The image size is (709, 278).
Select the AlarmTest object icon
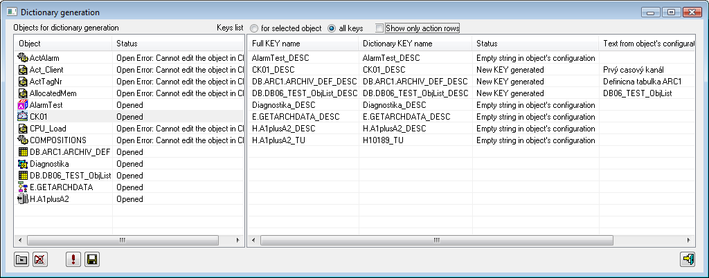pyautogui.click(x=24, y=105)
